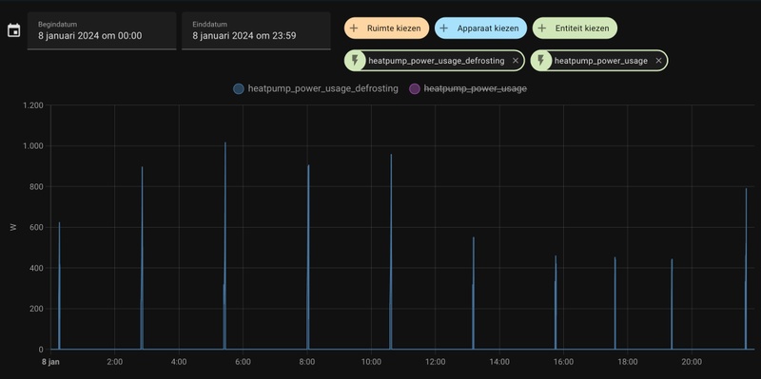Click plus icon on Apparaat kiezen chip
The width and height of the screenshot is (761, 379).
[x=443, y=28]
